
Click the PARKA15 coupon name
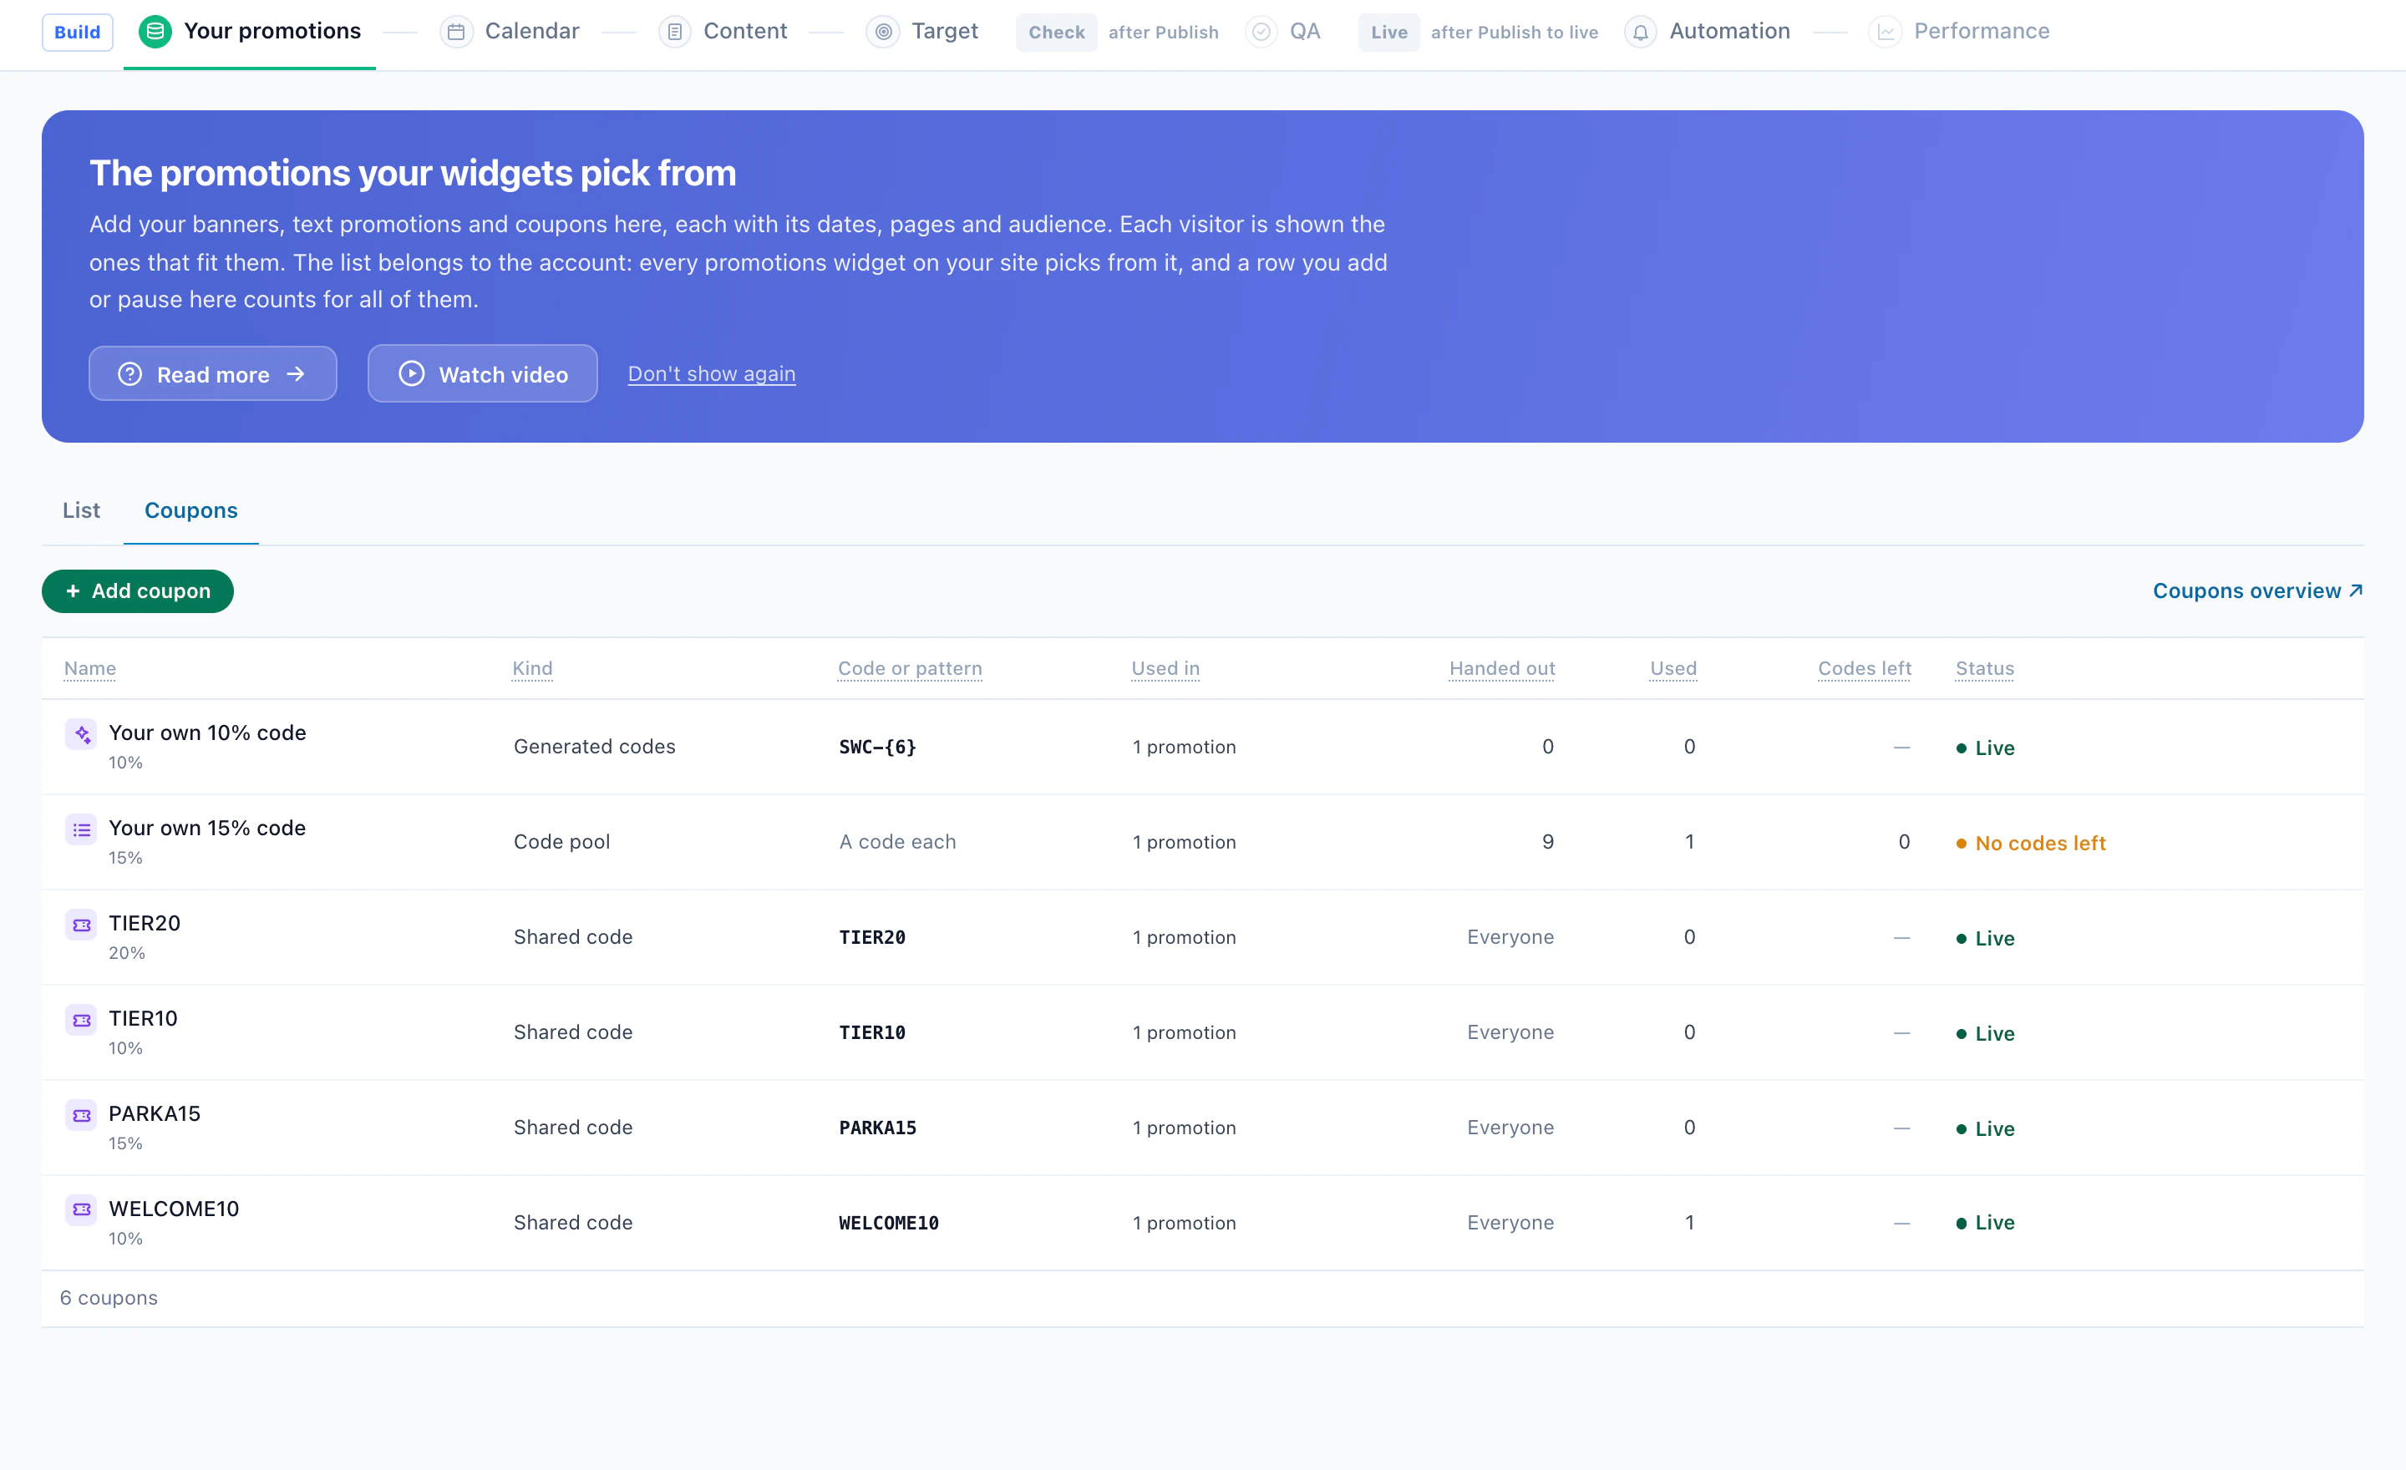(x=155, y=1113)
